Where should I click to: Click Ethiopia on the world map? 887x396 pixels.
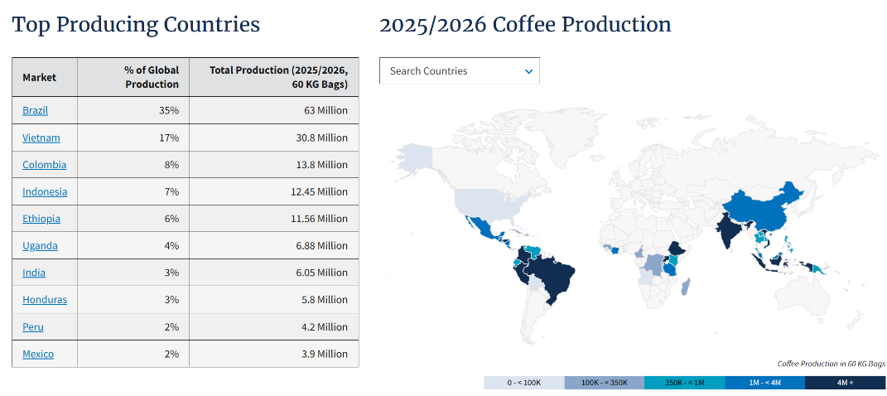677,249
